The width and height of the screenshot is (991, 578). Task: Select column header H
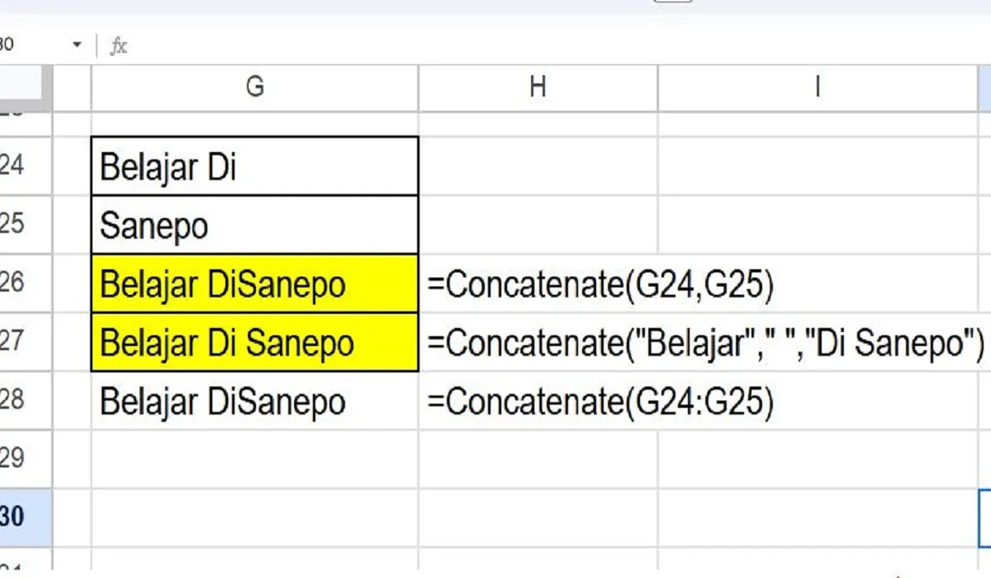tap(538, 86)
